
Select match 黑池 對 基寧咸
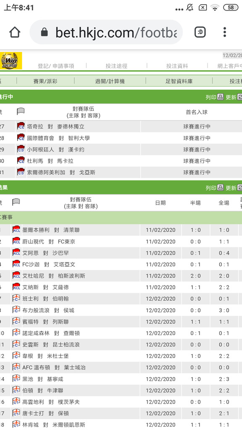pos(43,379)
